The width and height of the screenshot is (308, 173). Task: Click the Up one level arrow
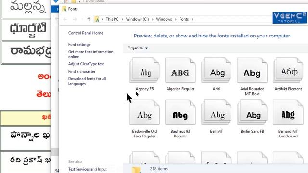[x=89, y=19]
